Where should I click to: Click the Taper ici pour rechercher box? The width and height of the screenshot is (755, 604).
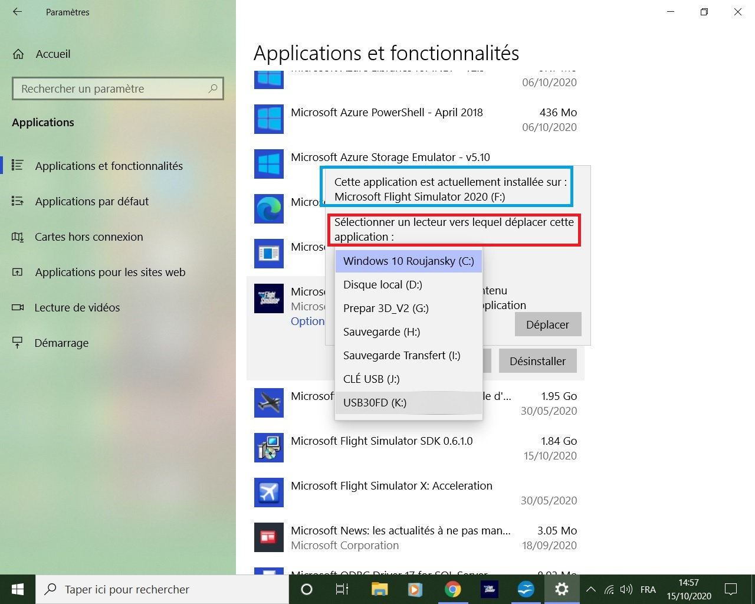click(162, 589)
